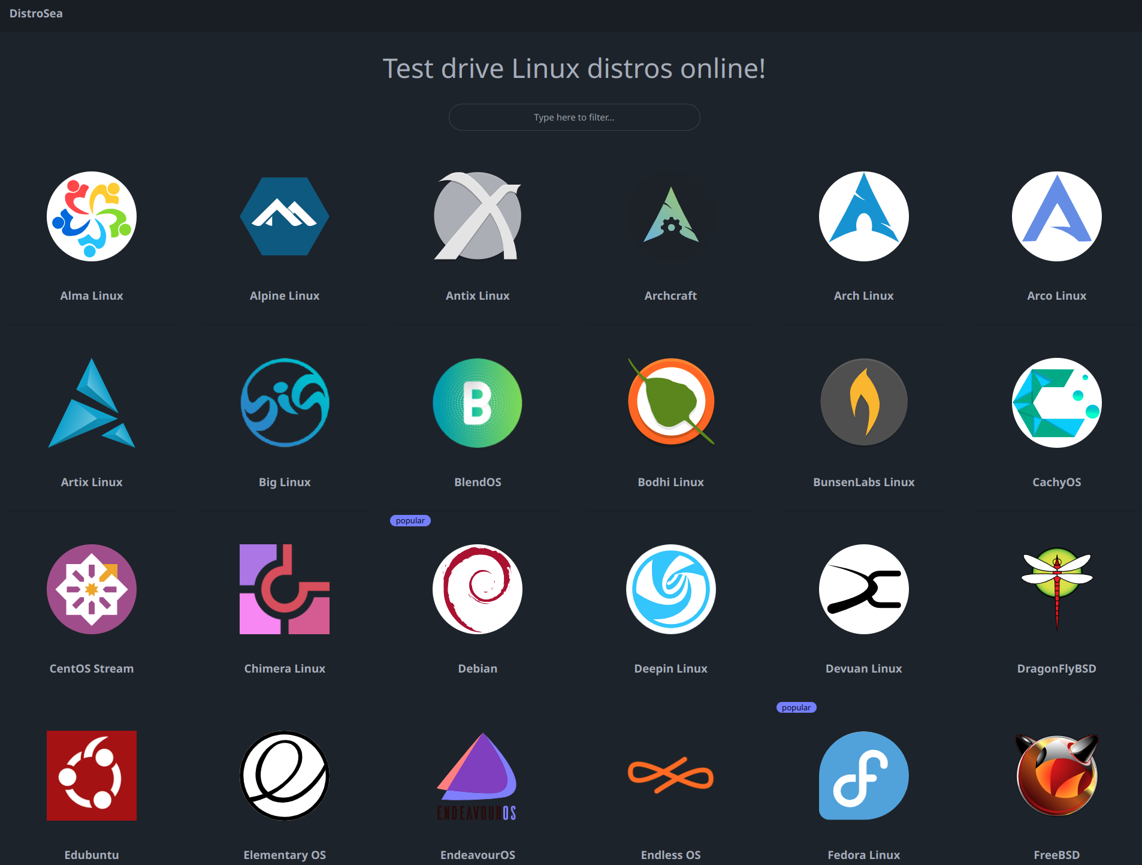The image size is (1142, 865).
Task: Click the Arch Linux text label
Action: coord(864,296)
